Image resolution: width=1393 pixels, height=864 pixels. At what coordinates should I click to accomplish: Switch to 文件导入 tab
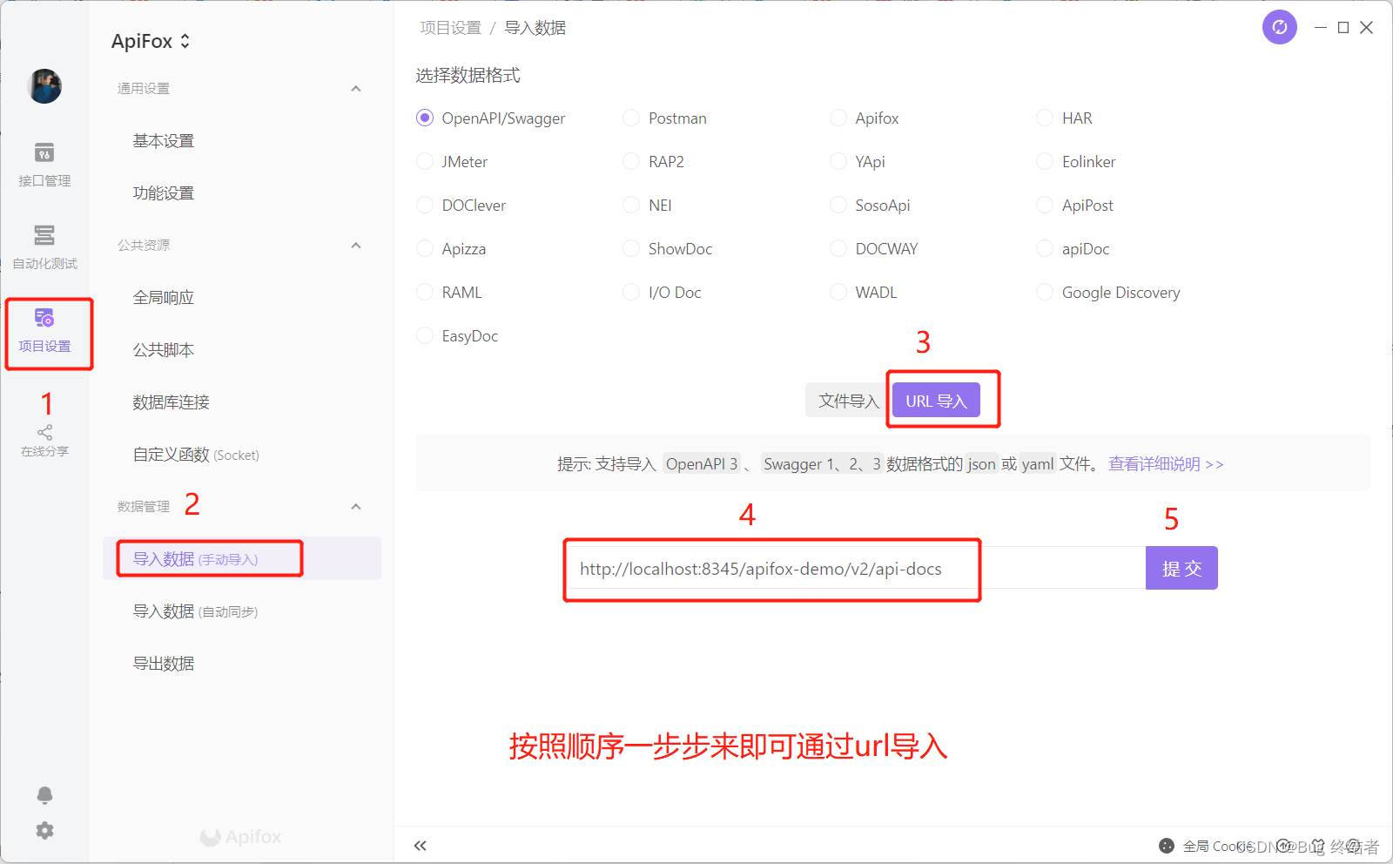(x=848, y=401)
